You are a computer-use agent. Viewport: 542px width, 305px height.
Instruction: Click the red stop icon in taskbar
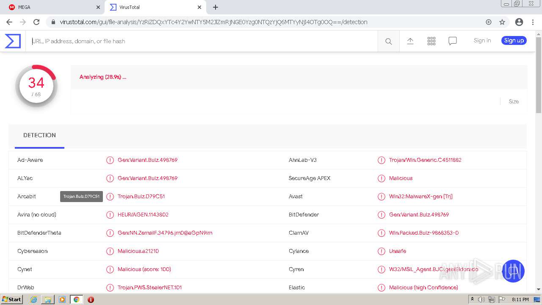pos(91,299)
